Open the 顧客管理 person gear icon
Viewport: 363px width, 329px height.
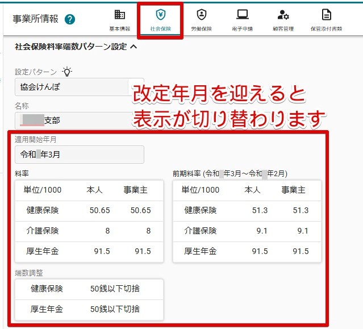tap(283, 15)
